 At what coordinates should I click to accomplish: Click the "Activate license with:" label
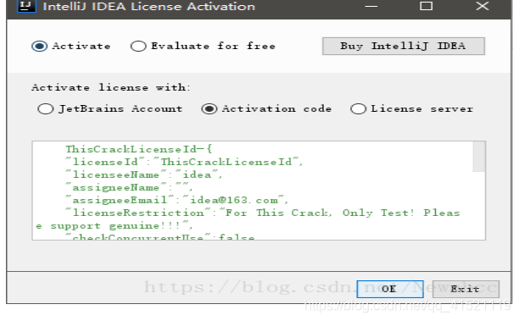coord(111,87)
